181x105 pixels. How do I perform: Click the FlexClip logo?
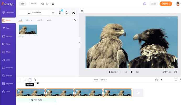7,4
